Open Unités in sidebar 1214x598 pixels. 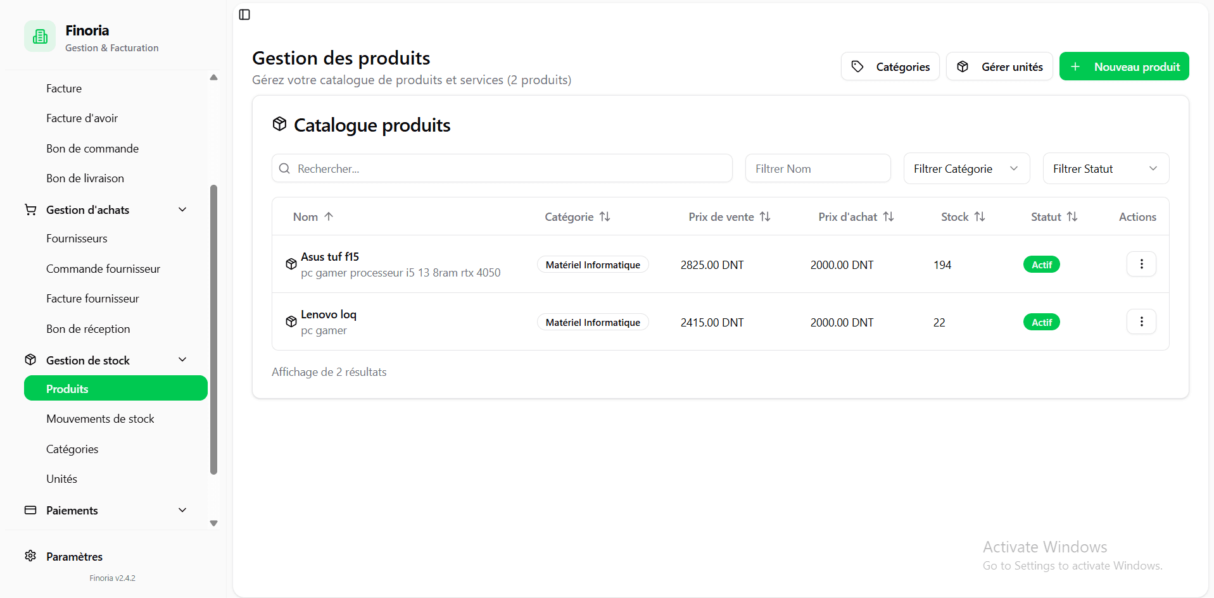61,479
